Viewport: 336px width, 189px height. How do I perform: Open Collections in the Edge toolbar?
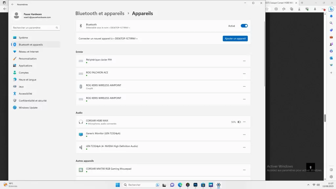click(291, 9)
